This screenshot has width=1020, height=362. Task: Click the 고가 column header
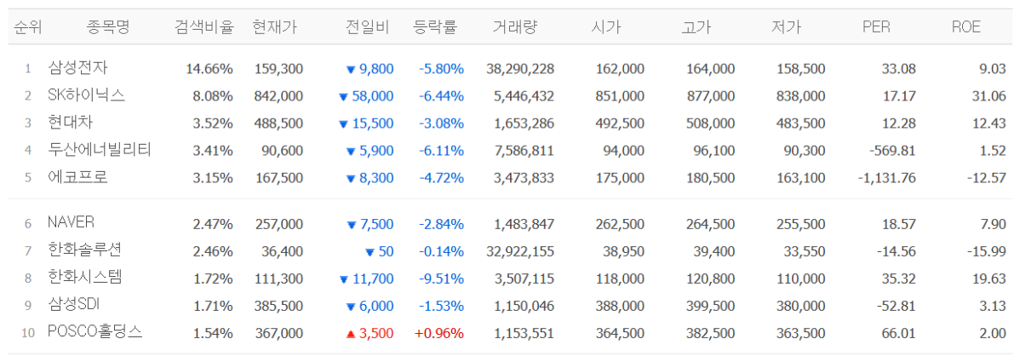point(696,26)
